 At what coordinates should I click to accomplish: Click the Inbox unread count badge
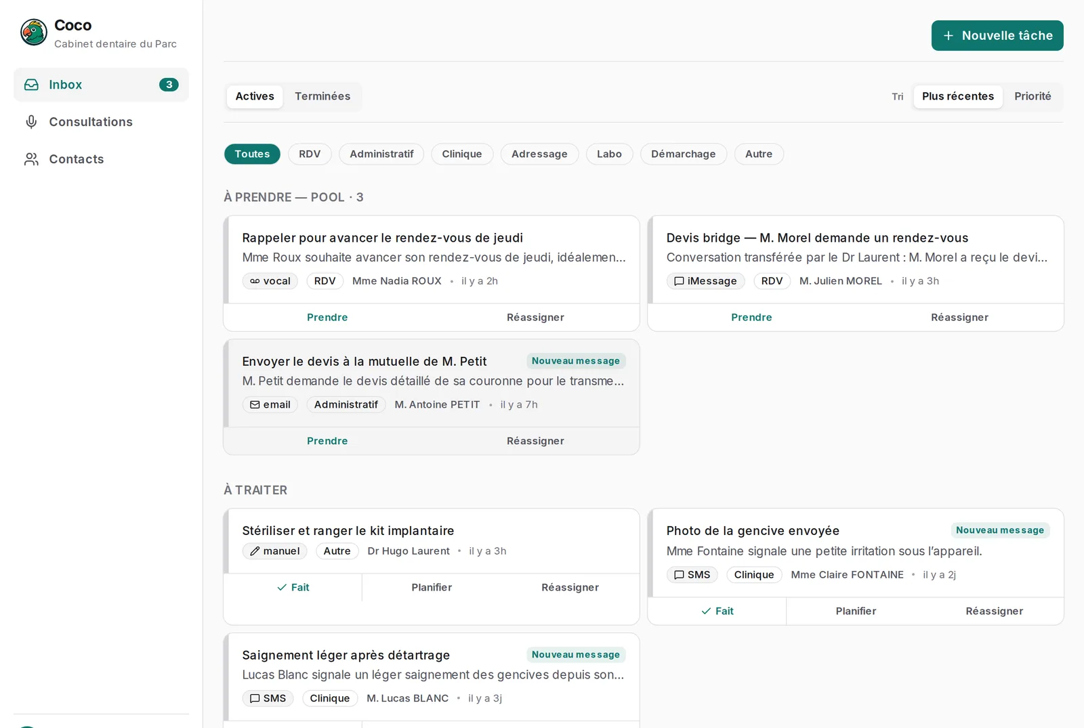coord(169,85)
